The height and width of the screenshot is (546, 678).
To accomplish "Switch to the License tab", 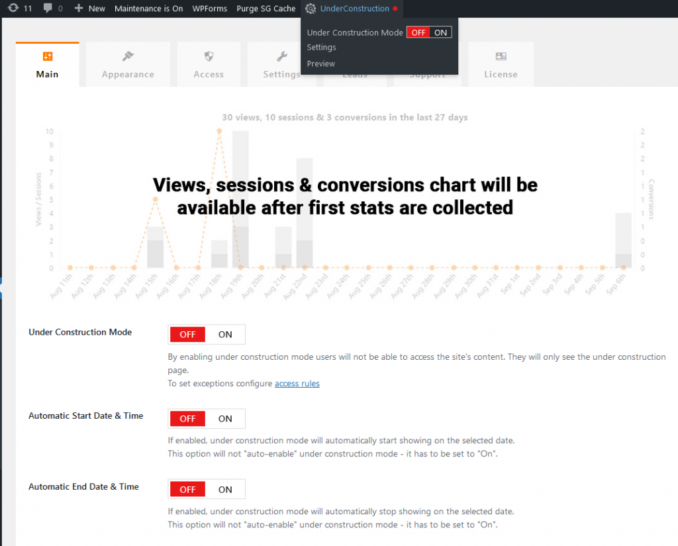I will pos(501,64).
